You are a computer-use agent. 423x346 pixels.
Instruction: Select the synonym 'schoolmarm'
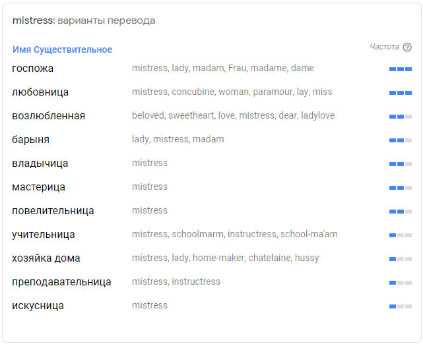pyautogui.click(x=198, y=234)
